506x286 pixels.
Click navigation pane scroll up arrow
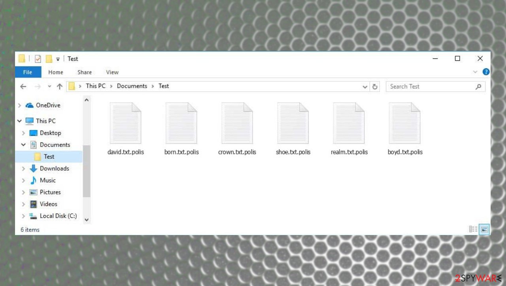87,101
